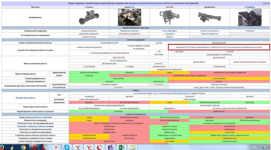Select the 'Помехоустойчивость' row label
Viewport: 271px width, 150px height.
click(x=35, y=81)
